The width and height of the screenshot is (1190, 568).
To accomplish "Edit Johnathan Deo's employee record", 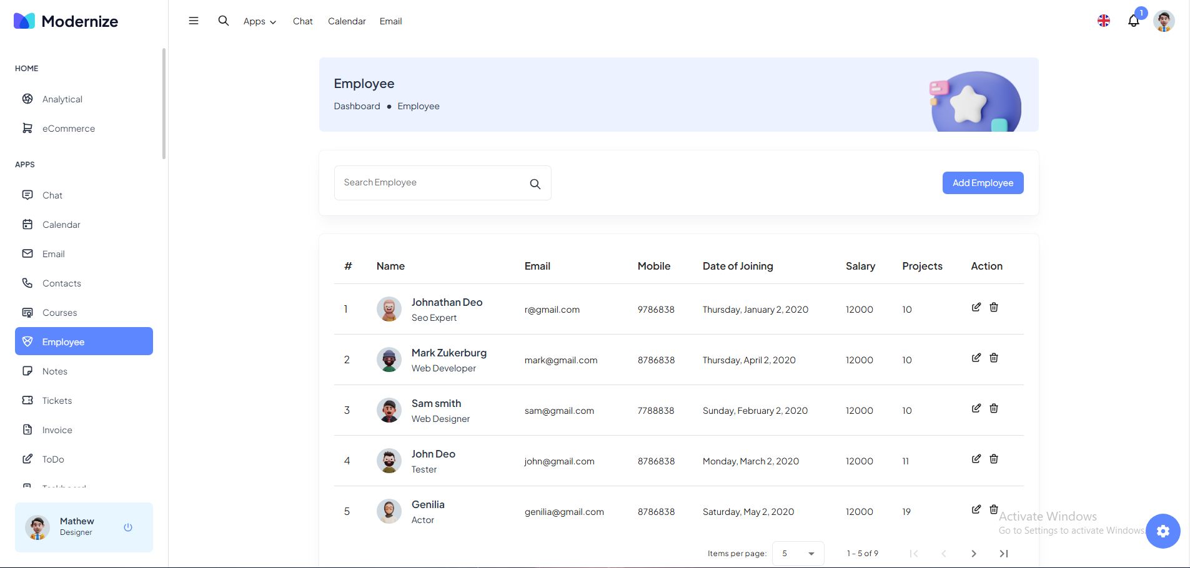I will click(976, 307).
